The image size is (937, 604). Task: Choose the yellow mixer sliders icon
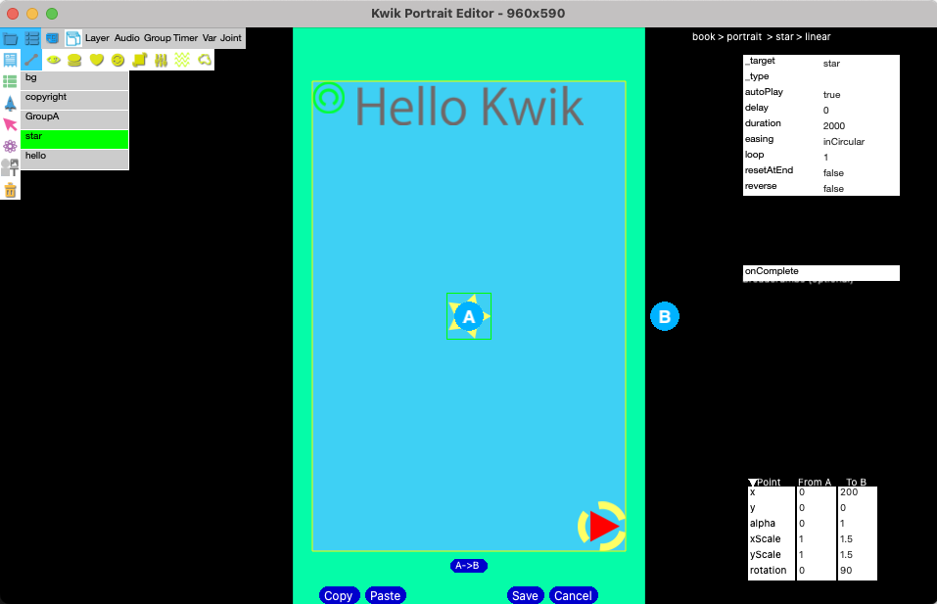tap(161, 60)
